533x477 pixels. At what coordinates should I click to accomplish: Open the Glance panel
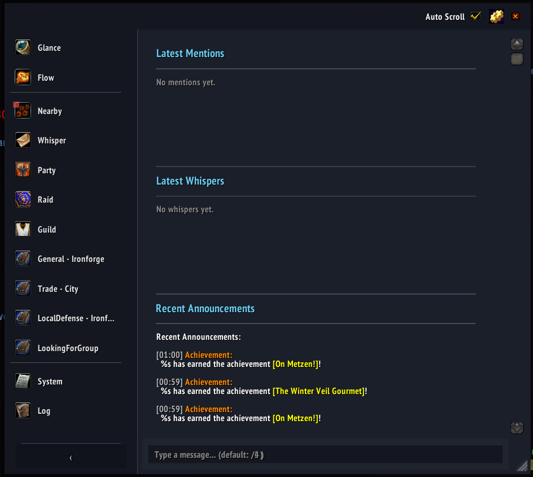49,48
